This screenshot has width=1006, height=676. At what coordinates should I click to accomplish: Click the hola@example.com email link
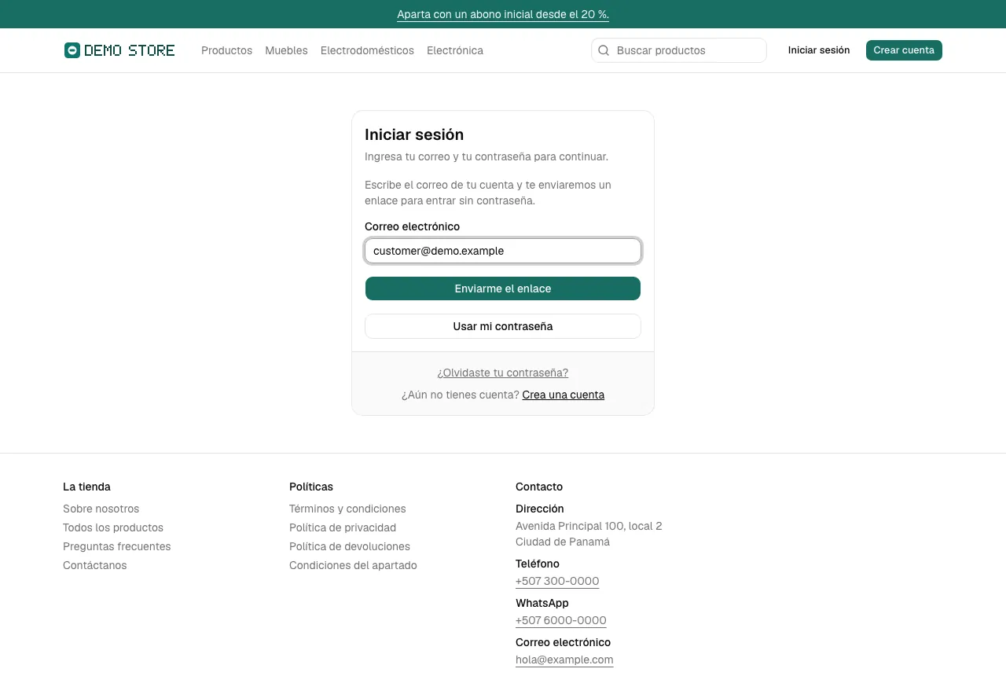[x=564, y=659]
